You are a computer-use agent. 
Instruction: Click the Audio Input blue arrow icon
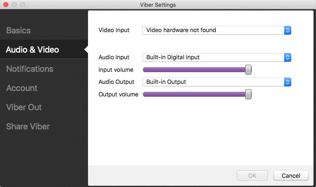(288, 57)
